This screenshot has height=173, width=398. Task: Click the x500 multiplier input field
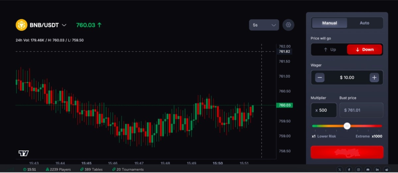(324, 110)
